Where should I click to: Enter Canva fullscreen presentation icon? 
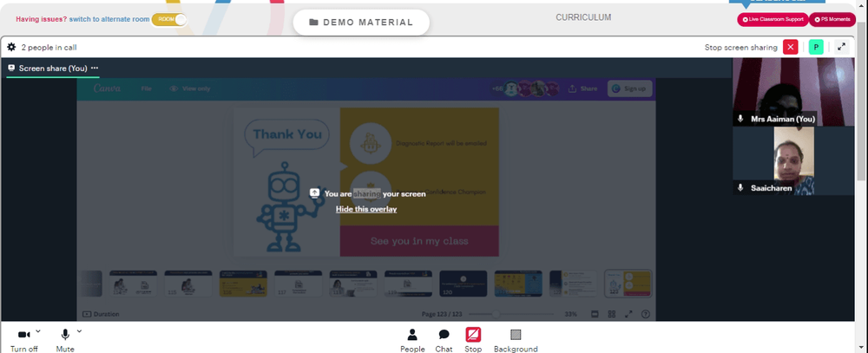tap(628, 314)
